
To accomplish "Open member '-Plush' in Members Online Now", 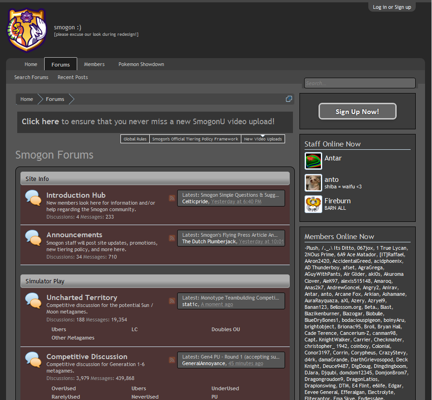I will click(x=311, y=248).
